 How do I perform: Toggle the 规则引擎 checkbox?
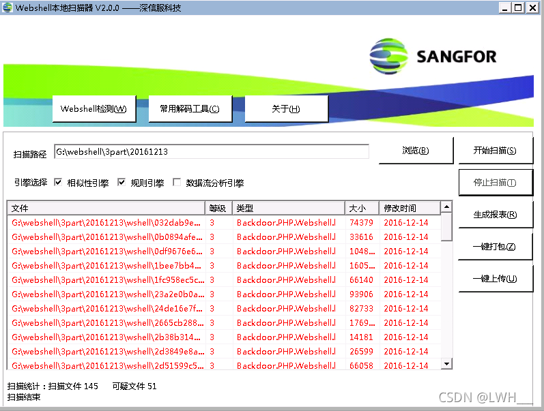coord(121,182)
